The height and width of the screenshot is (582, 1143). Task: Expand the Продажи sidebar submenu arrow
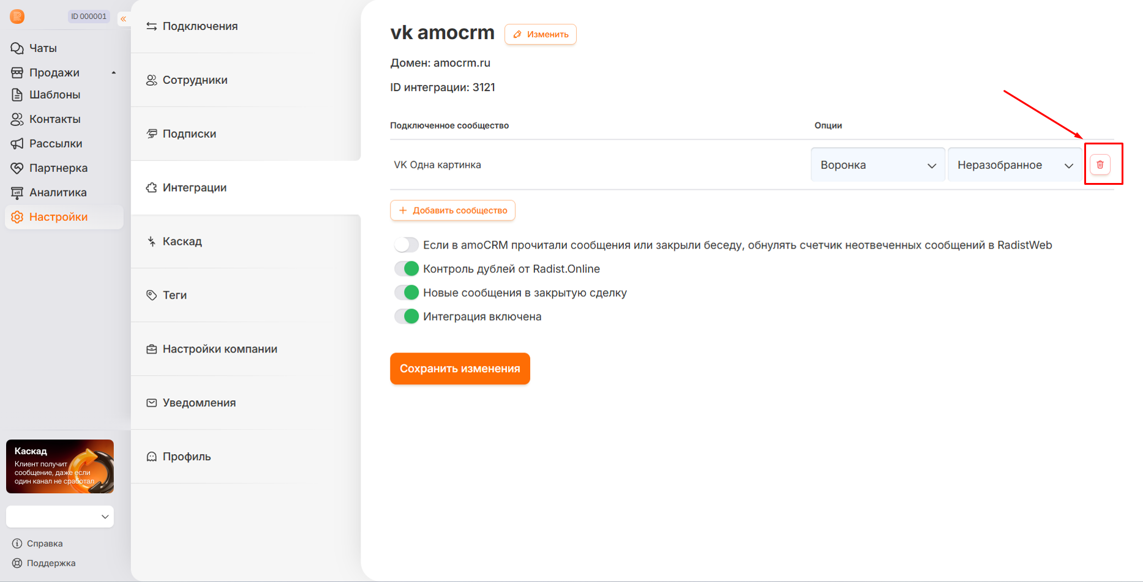click(x=114, y=73)
